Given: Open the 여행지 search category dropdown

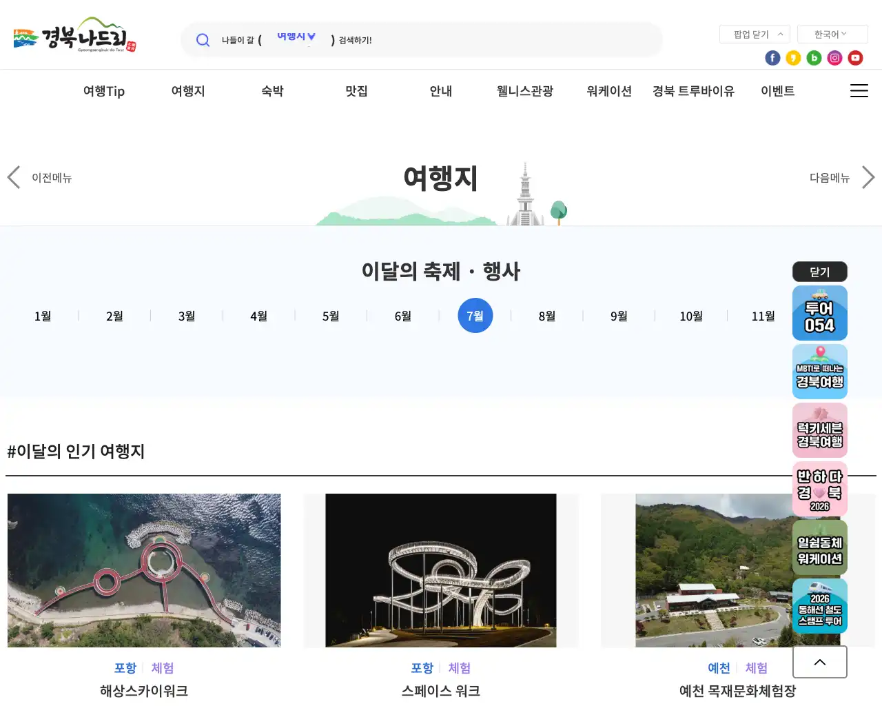Looking at the screenshot, I should click(296, 38).
